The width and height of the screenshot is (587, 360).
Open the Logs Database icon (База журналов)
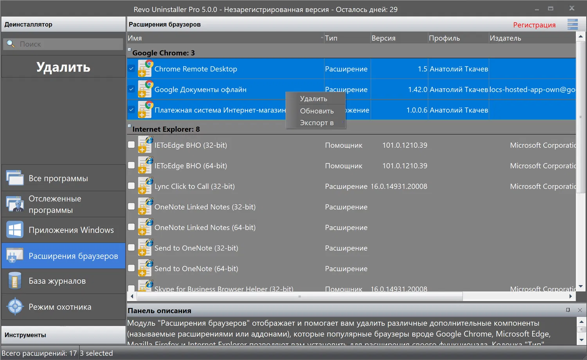pyautogui.click(x=15, y=281)
